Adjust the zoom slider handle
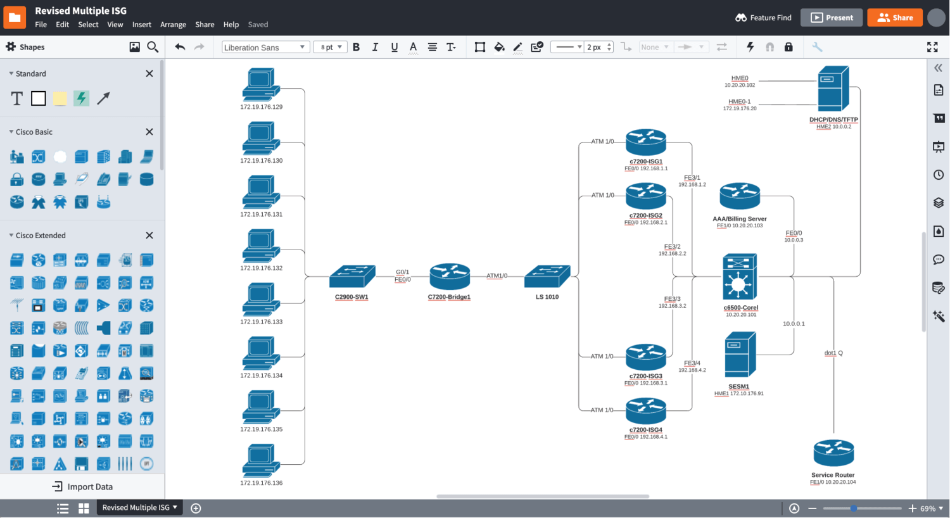 (854, 509)
